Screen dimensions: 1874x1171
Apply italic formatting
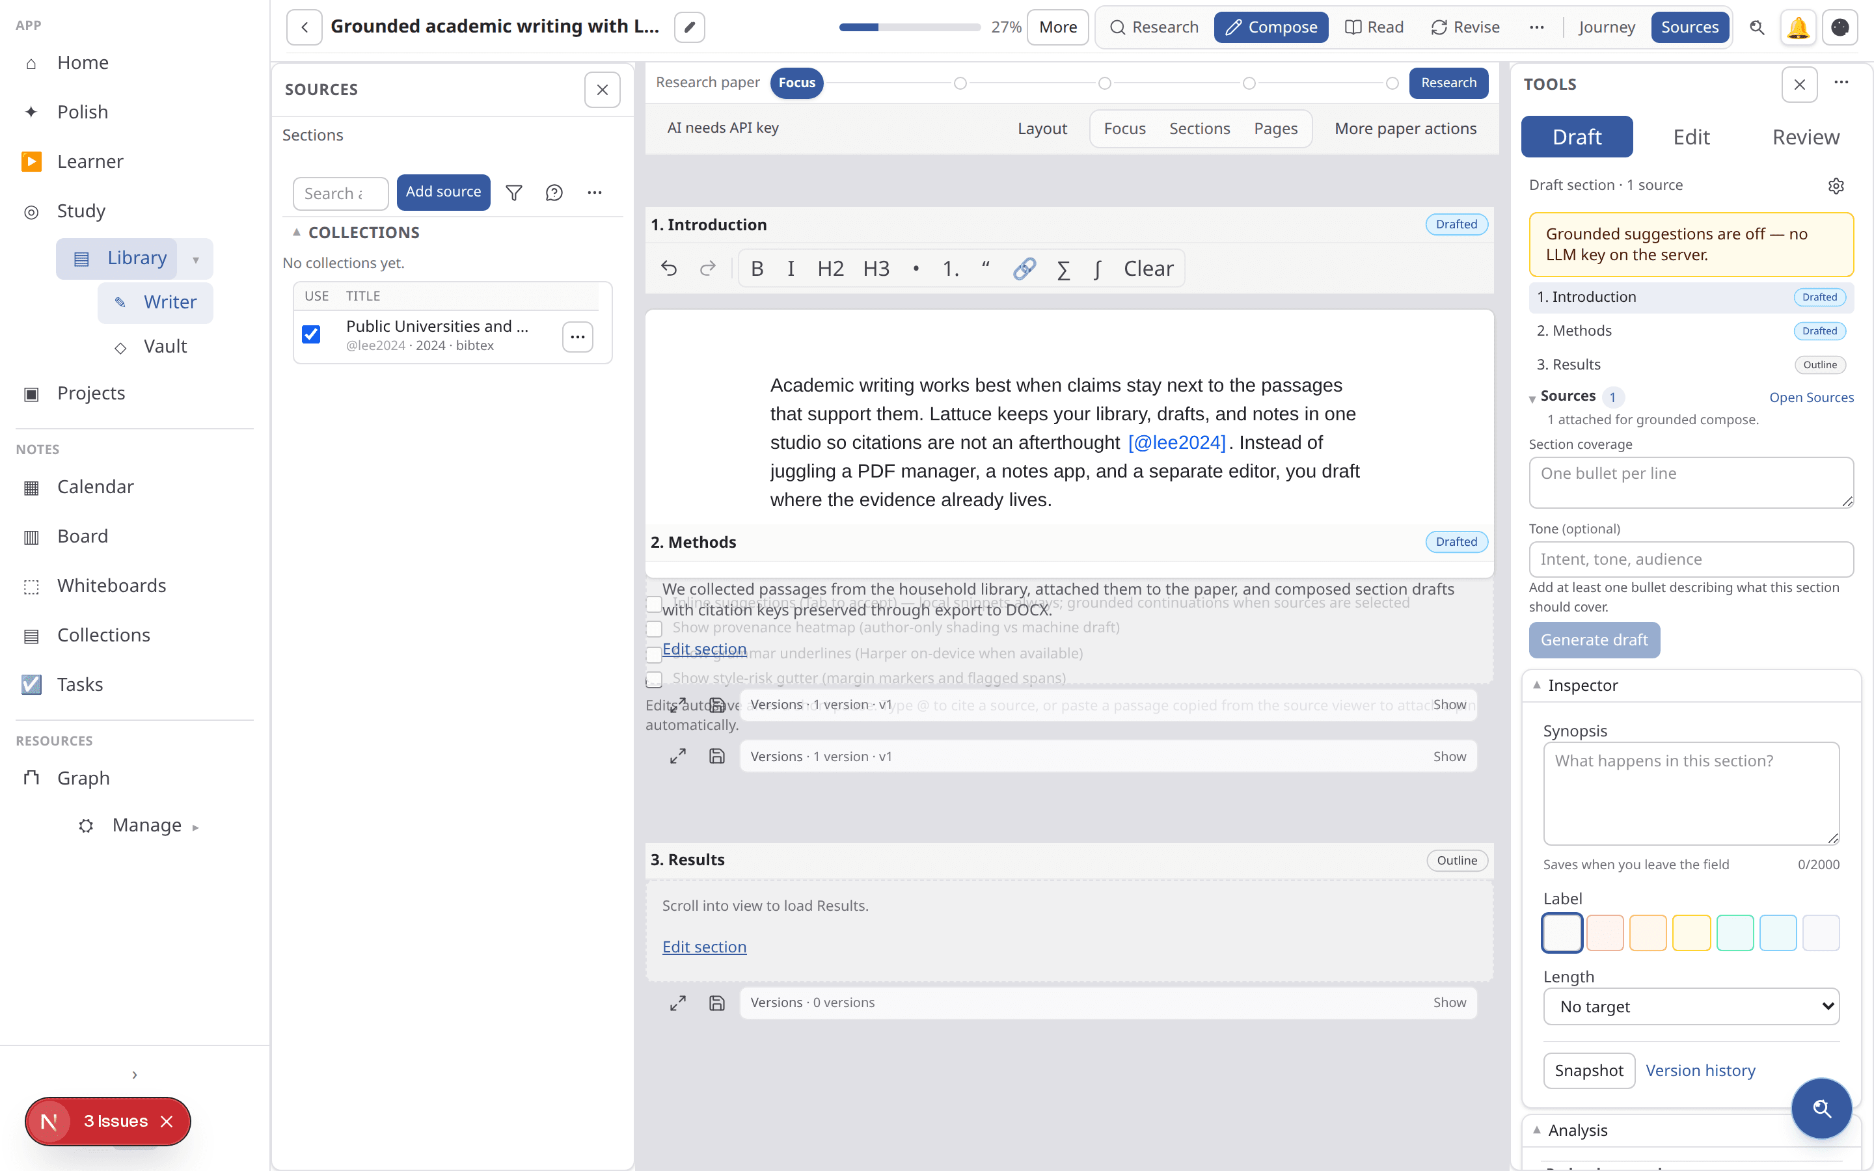[x=791, y=269]
